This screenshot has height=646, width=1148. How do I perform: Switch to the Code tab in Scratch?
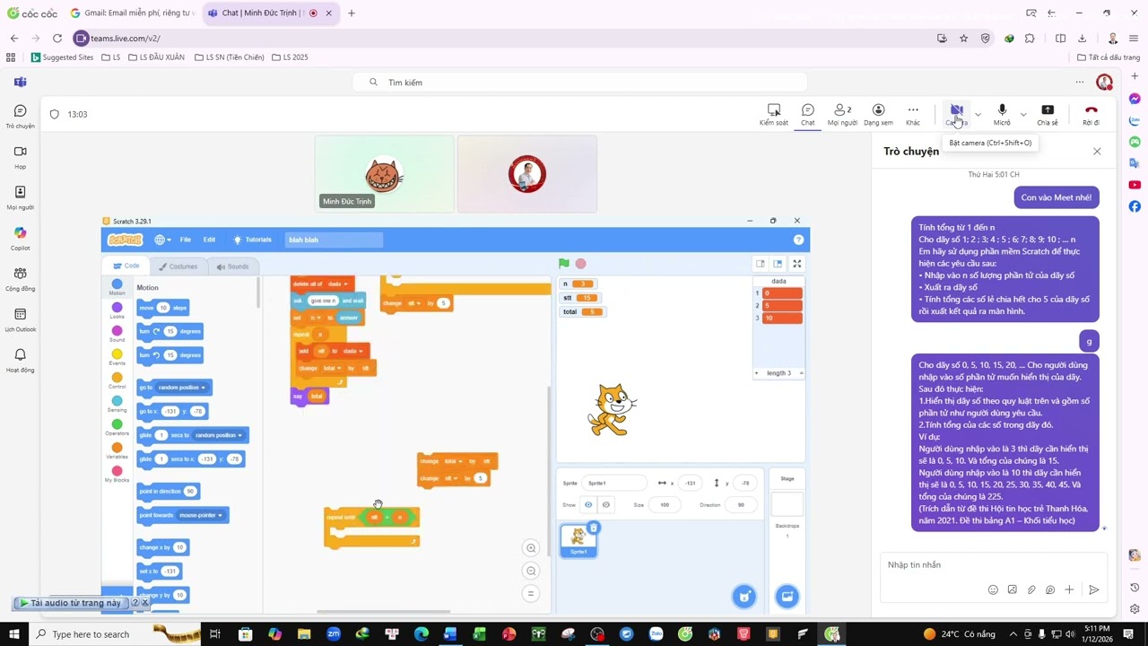126,266
